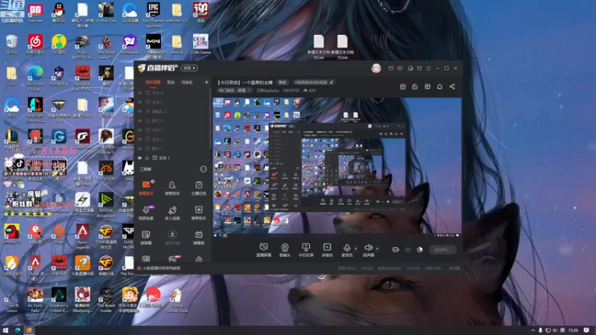The width and height of the screenshot is (596, 335).
Task: Open the 弹幕秀 tool
Action: (x=198, y=237)
